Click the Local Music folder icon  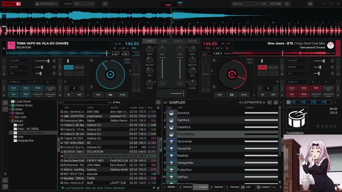(13, 102)
